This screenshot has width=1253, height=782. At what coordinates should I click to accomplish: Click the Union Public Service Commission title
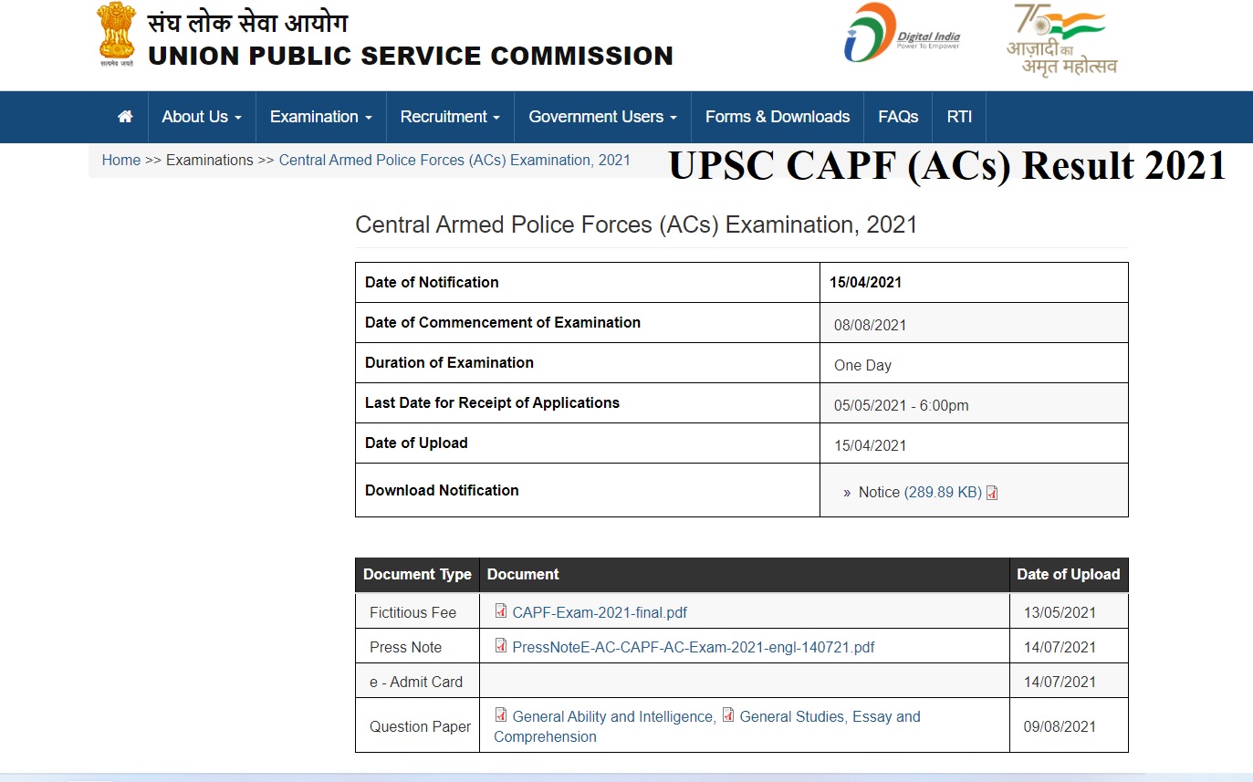click(x=411, y=57)
